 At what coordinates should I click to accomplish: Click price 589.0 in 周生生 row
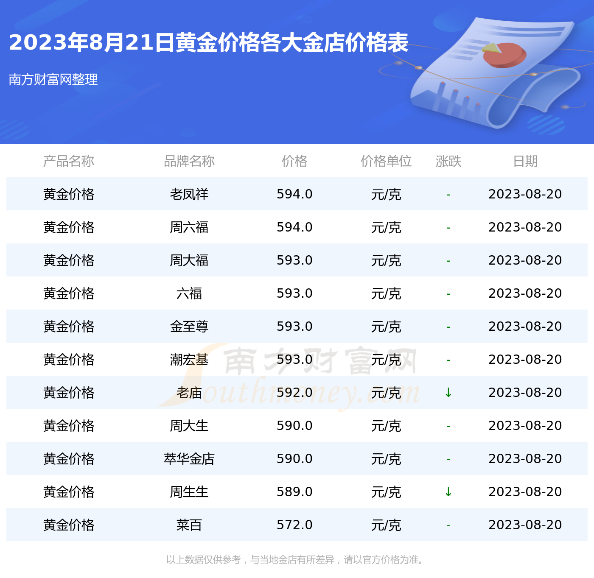(x=294, y=492)
